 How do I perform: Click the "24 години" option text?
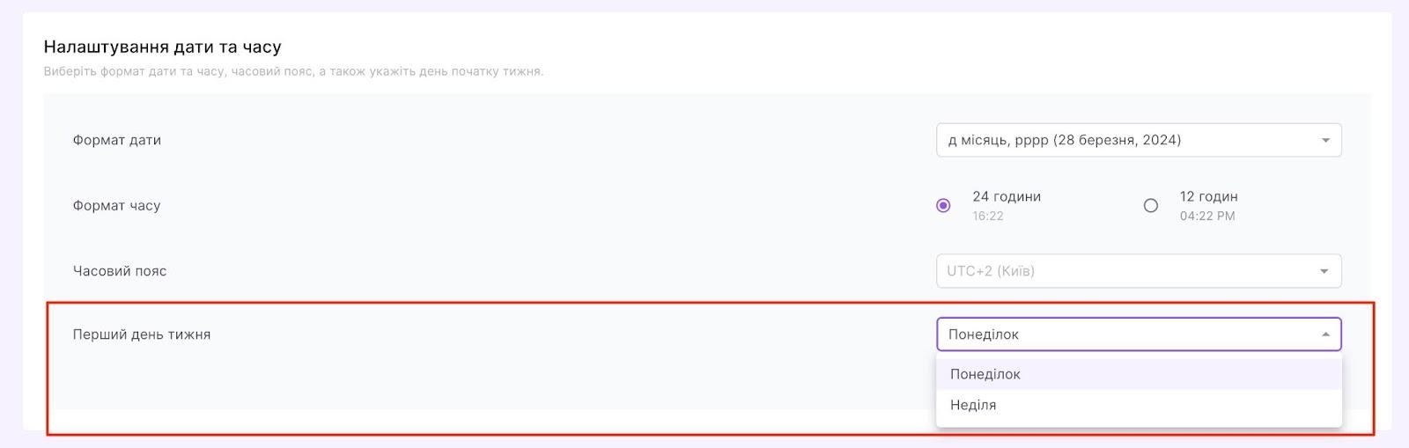[x=1007, y=197]
